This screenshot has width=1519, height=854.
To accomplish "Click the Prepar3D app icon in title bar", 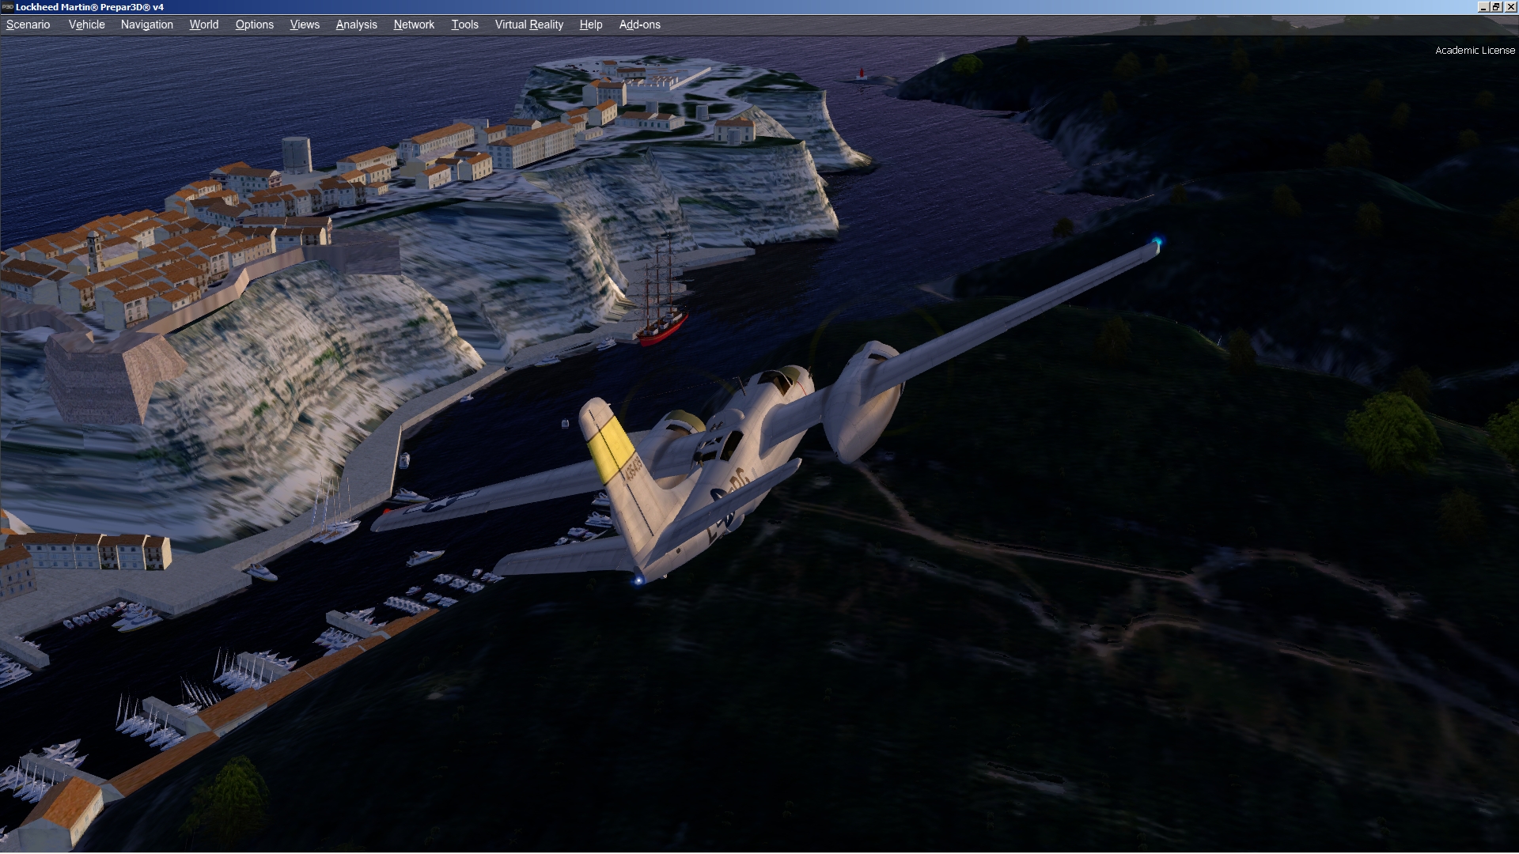I will tap(7, 7).
